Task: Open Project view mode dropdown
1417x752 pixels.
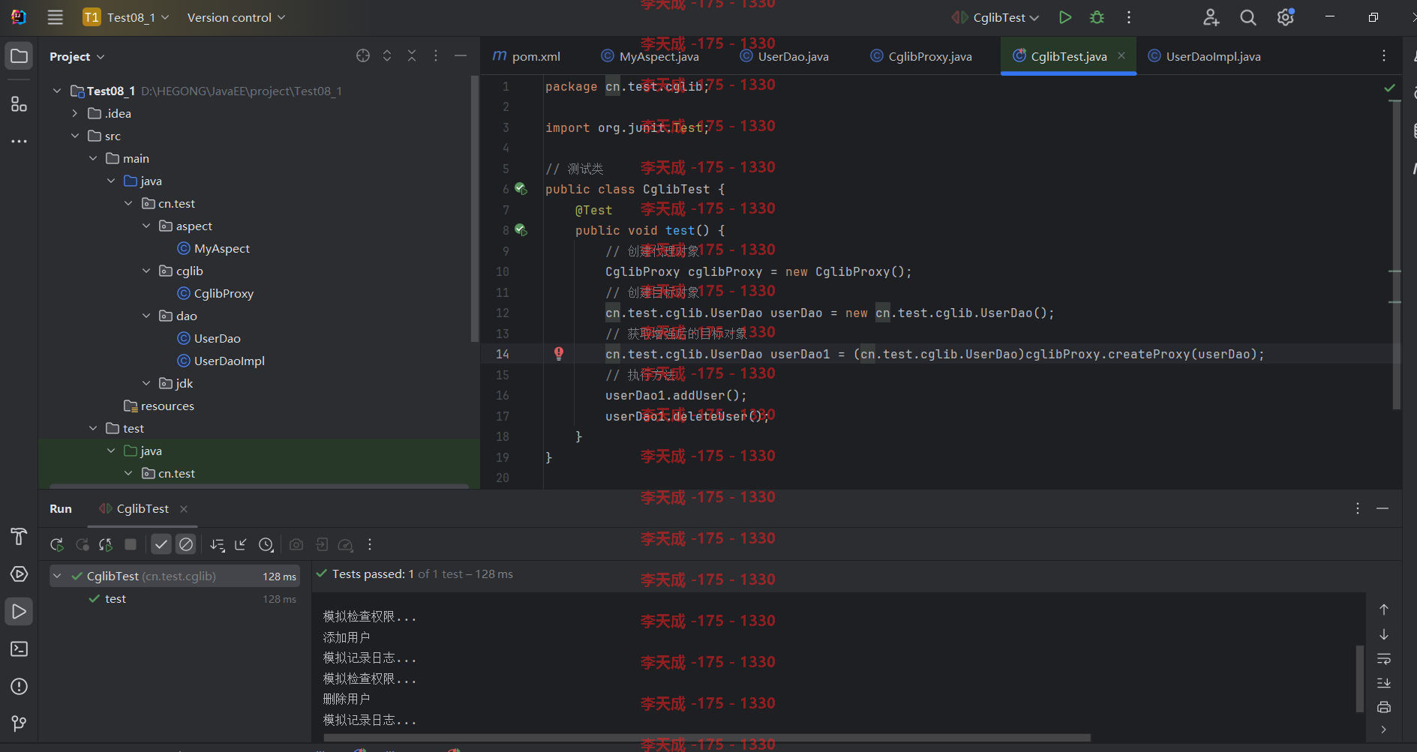Action: (x=77, y=56)
